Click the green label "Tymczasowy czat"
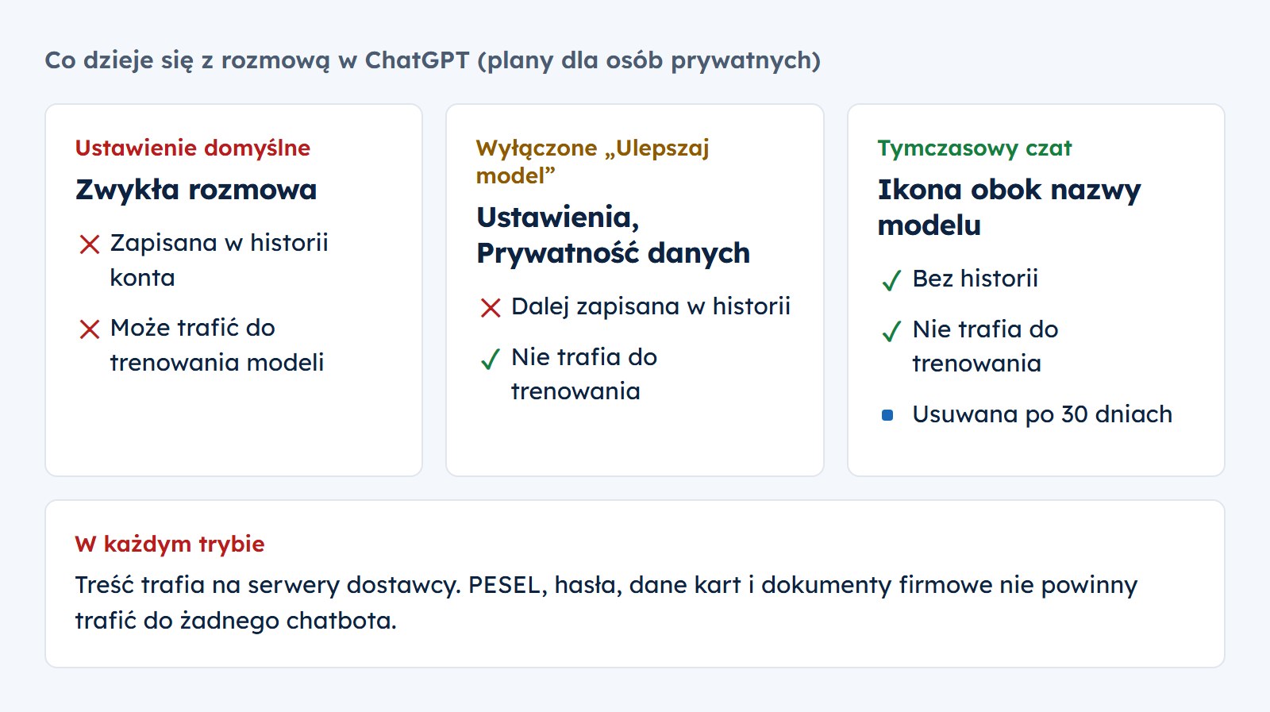This screenshot has width=1270, height=712. coord(975,148)
